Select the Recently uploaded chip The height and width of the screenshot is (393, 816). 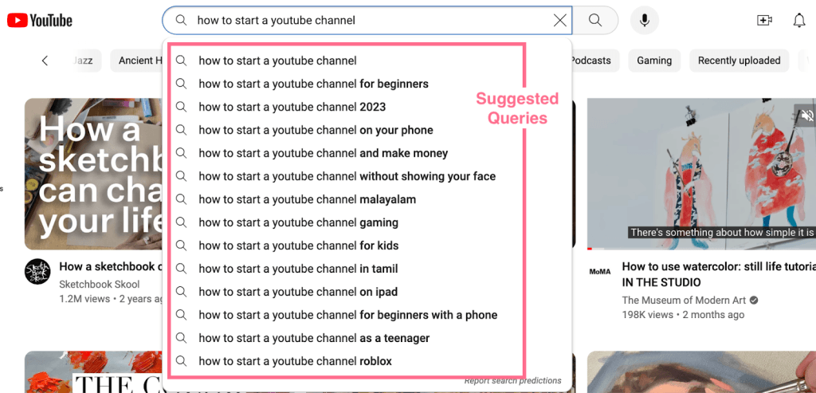click(x=739, y=61)
